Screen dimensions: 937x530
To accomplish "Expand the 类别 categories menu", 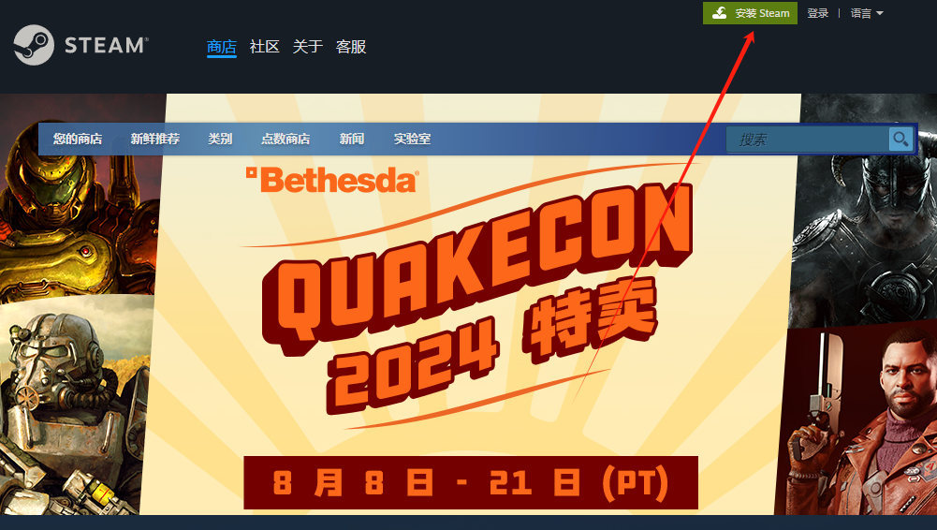I will pos(220,139).
